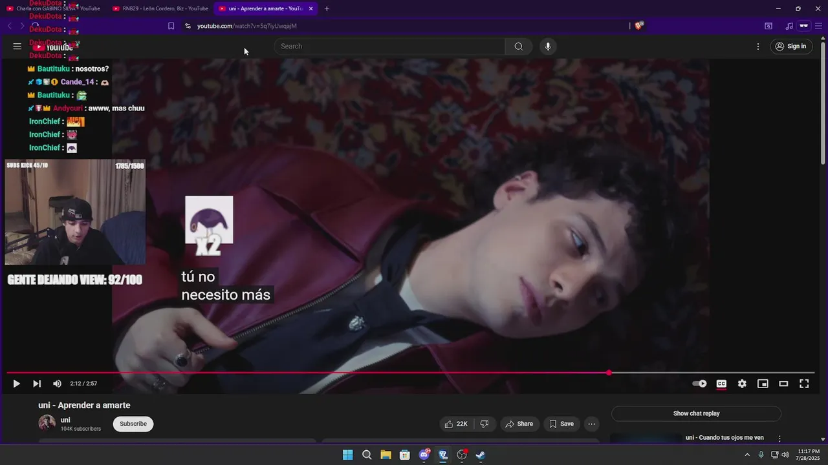Image resolution: width=828 pixels, height=465 pixels.
Task: Bookmark this page in the address bar
Action: click(171, 26)
